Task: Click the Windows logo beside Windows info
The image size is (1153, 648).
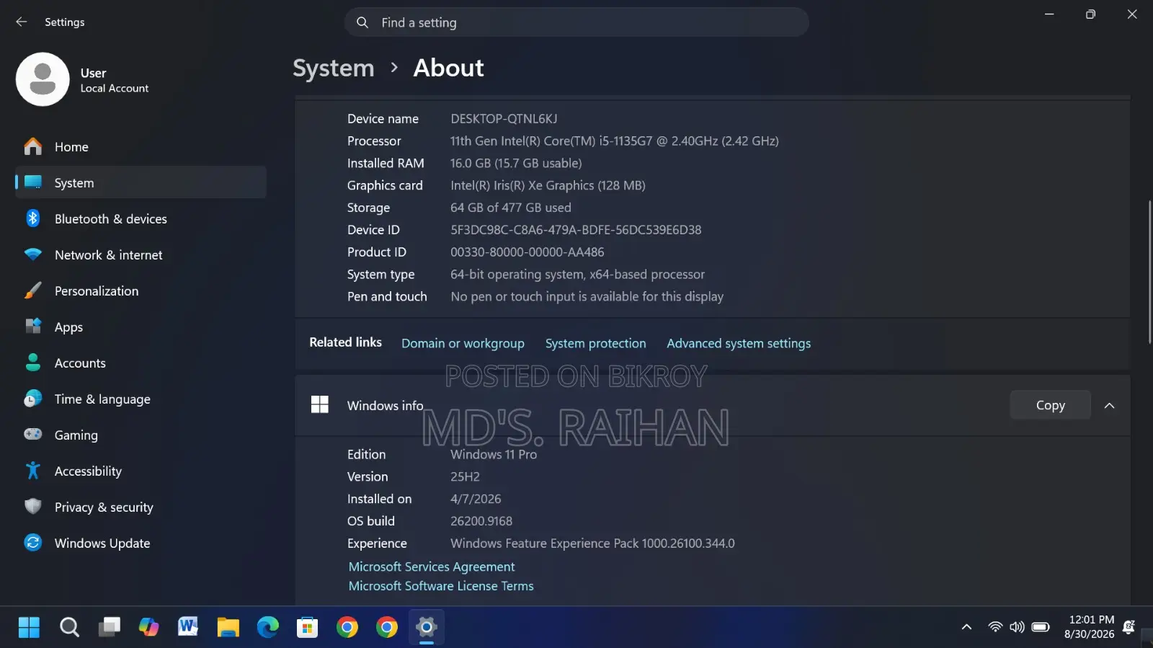Action: pos(320,405)
